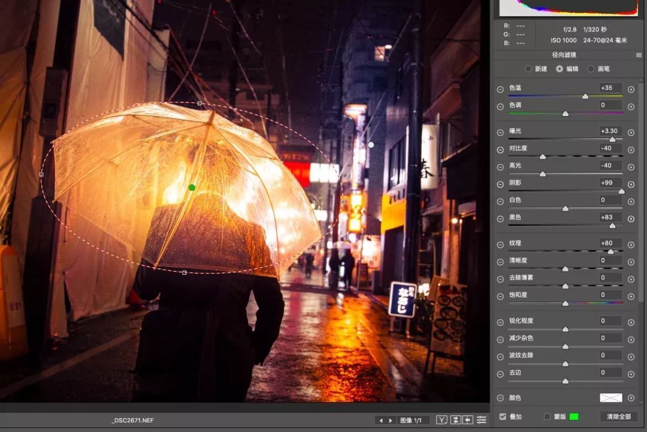647x432 pixels.
Task: Increase 纹理 with its plus icon
Action: 631,245
